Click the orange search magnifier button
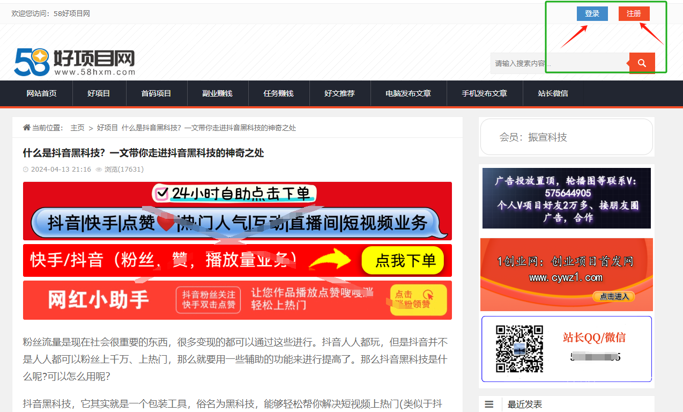The width and height of the screenshot is (683, 412). [x=642, y=63]
